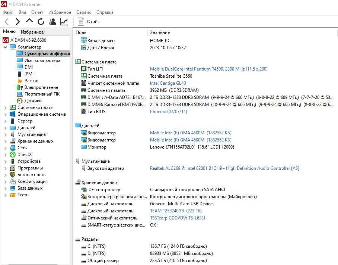The height and width of the screenshot is (265, 338).
Task: Select the Конфигурация tree icon
Action: (x=13, y=181)
